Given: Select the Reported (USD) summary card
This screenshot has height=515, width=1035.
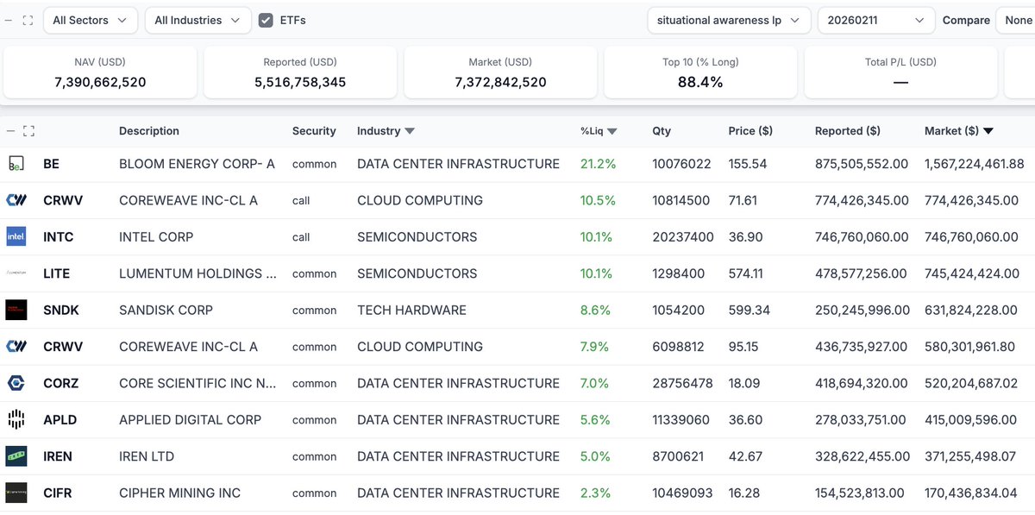Looking at the screenshot, I should [300, 72].
